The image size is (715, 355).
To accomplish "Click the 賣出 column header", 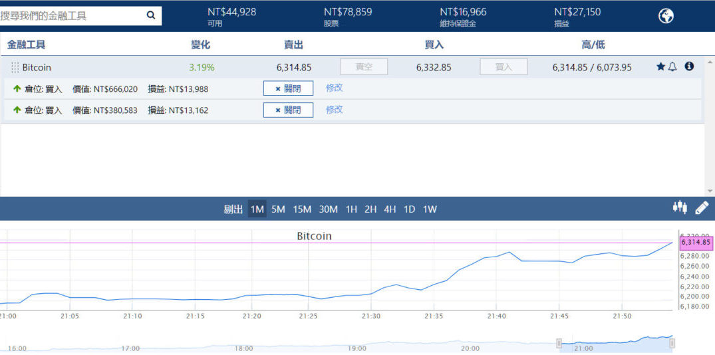I will 293,45.
